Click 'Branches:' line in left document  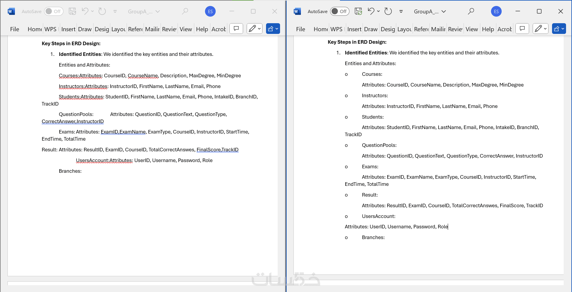[x=70, y=171]
